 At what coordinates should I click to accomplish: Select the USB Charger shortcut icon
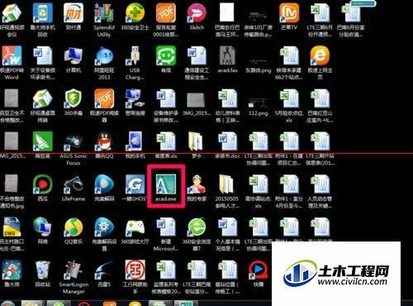click(x=135, y=55)
